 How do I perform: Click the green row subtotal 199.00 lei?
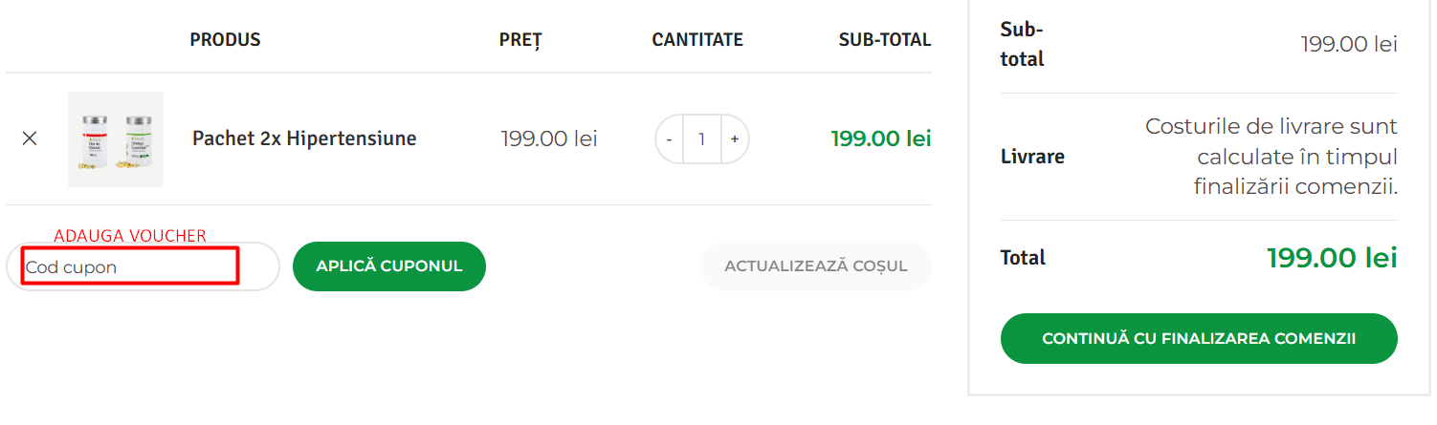tap(880, 139)
